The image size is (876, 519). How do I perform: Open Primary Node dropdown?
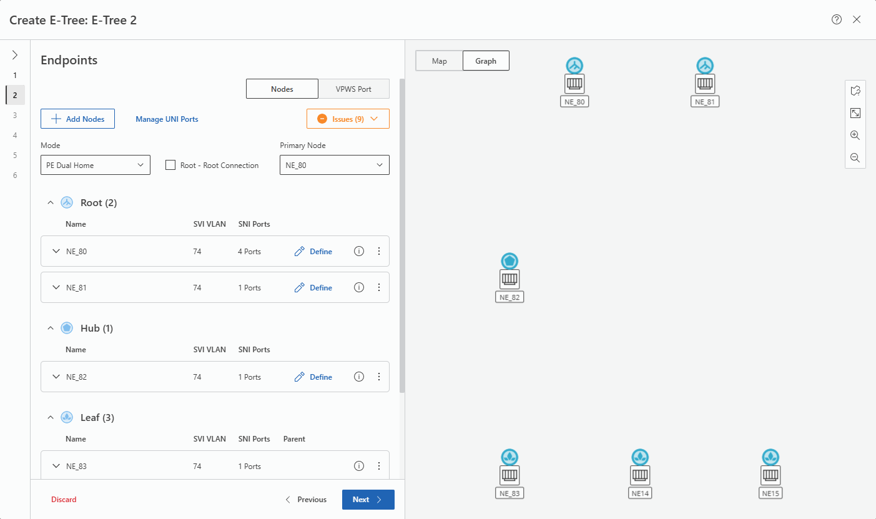(334, 165)
